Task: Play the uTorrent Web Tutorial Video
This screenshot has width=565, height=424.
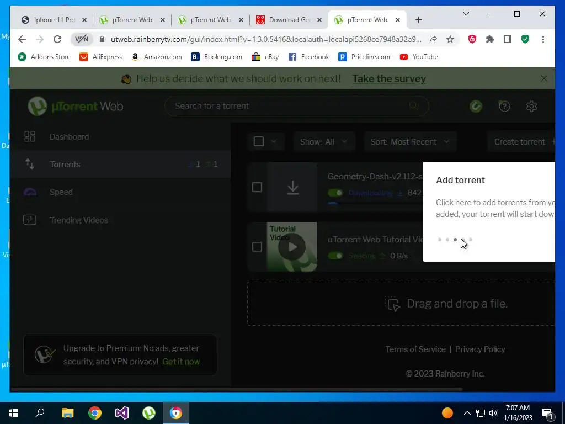Action: tap(292, 247)
